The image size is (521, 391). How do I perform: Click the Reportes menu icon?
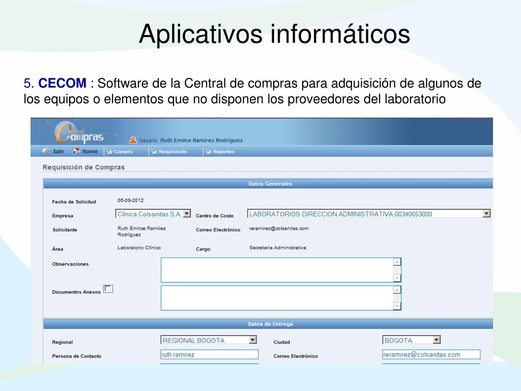point(209,152)
